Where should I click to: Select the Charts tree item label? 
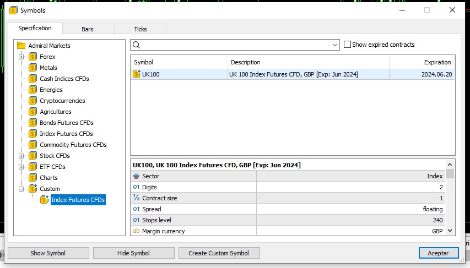point(48,178)
